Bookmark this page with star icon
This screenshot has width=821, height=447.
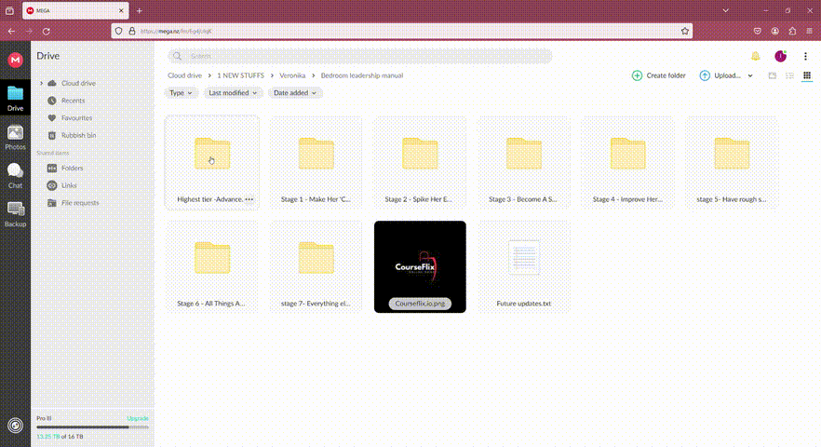(685, 32)
